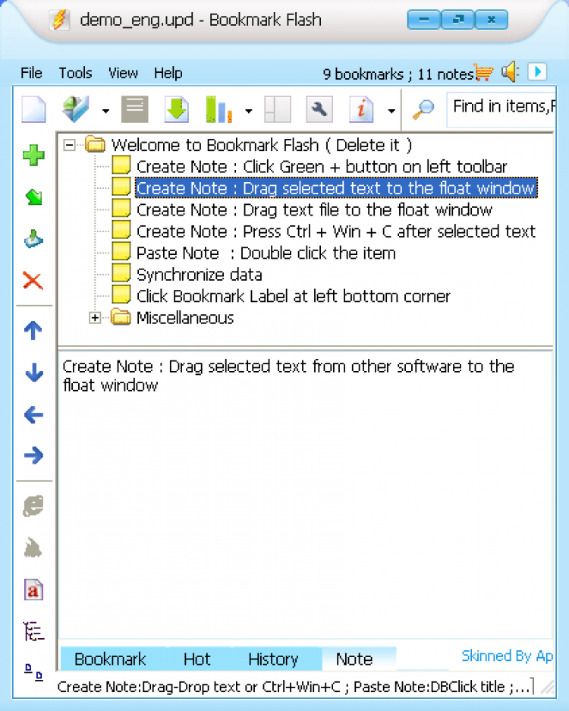The width and height of the screenshot is (569, 711).
Task: Open the Tools menu
Action: pos(75,73)
